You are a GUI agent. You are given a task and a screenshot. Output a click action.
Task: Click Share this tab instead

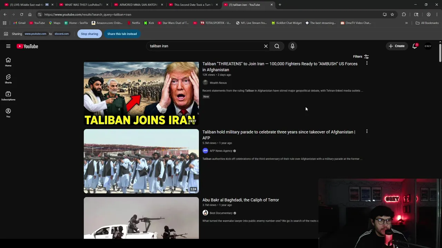click(x=122, y=34)
